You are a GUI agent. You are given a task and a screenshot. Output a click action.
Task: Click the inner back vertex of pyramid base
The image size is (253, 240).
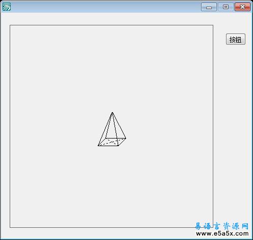[106, 138]
